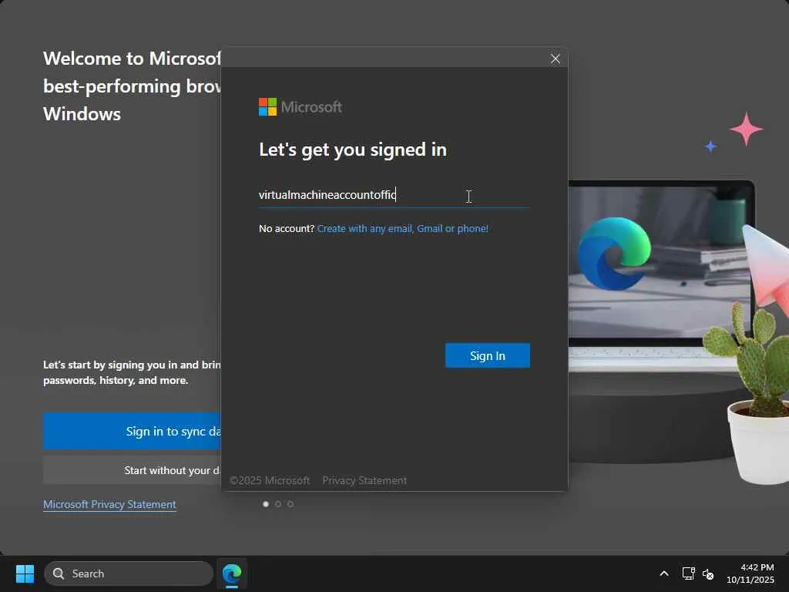This screenshot has height=592, width=789.
Task: Open Microsoft Privacy Statement link on welcome page
Action: (109, 504)
